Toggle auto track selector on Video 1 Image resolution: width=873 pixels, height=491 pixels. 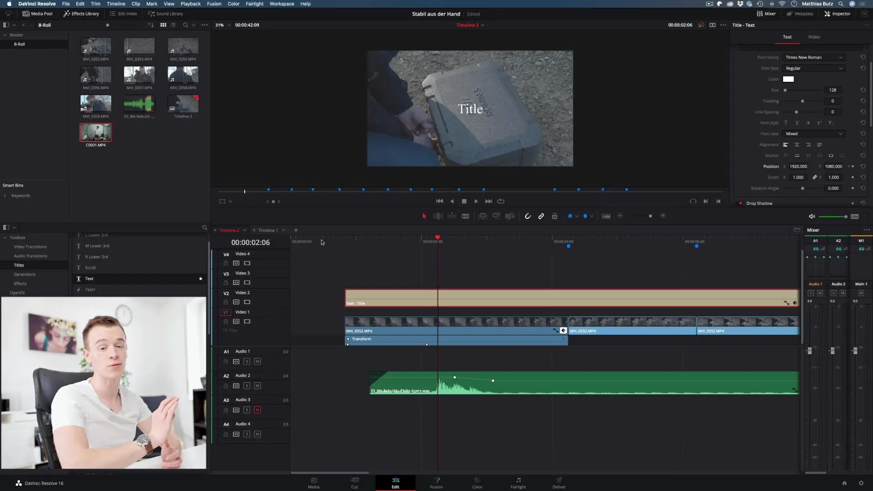tap(236, 322)
